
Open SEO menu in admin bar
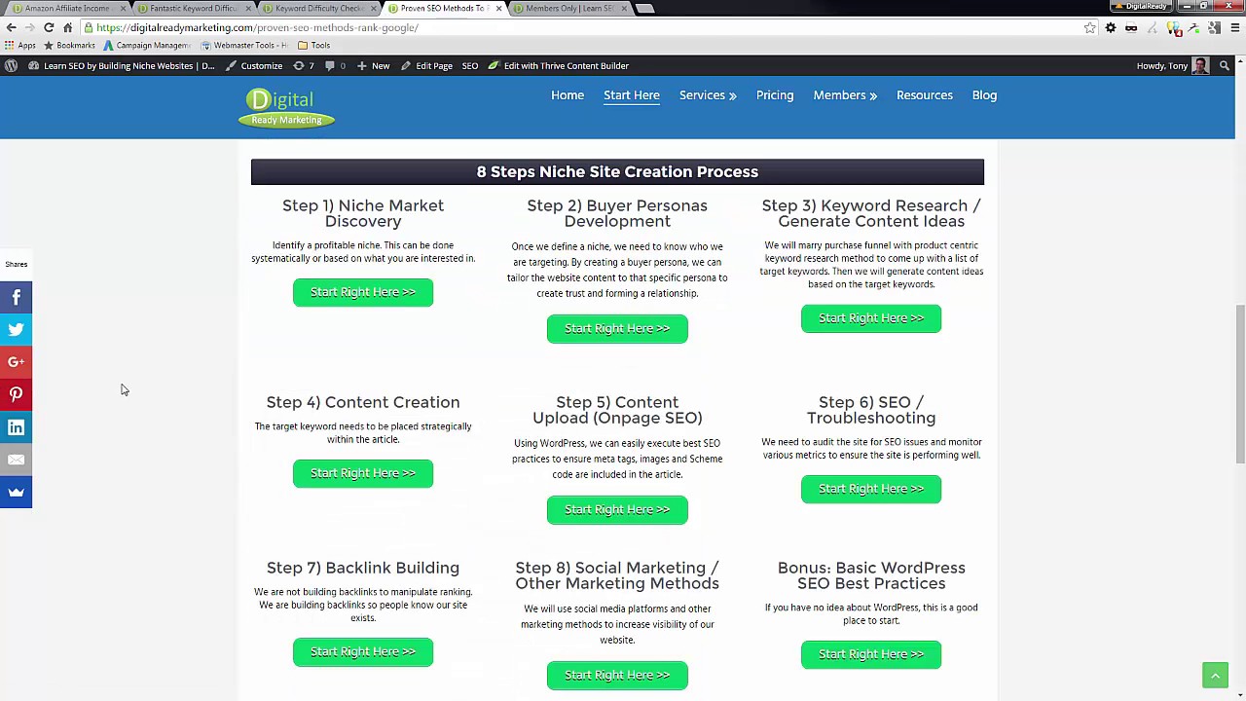(x=470, y=65)
